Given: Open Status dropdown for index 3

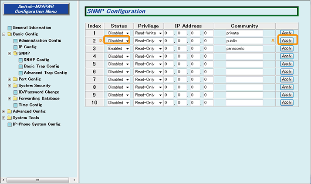Looking at the screenshot, I should point(118,49).
